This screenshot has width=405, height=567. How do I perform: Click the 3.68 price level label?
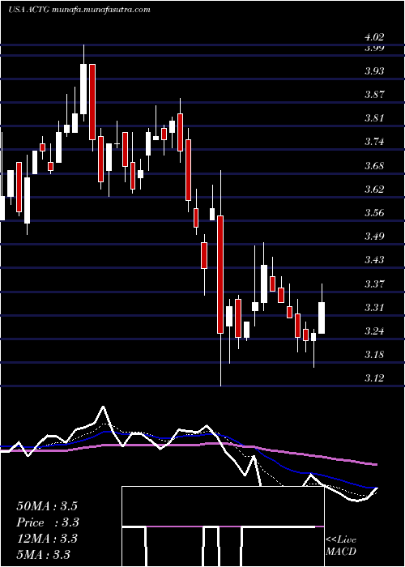pyautogui.click(x=374, y=166)
